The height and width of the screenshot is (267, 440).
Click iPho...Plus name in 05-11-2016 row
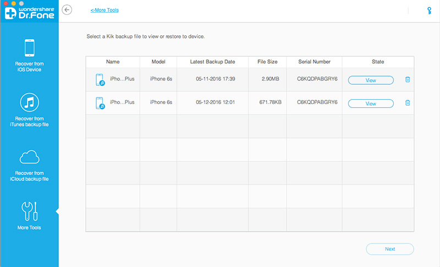coord(122,79)
